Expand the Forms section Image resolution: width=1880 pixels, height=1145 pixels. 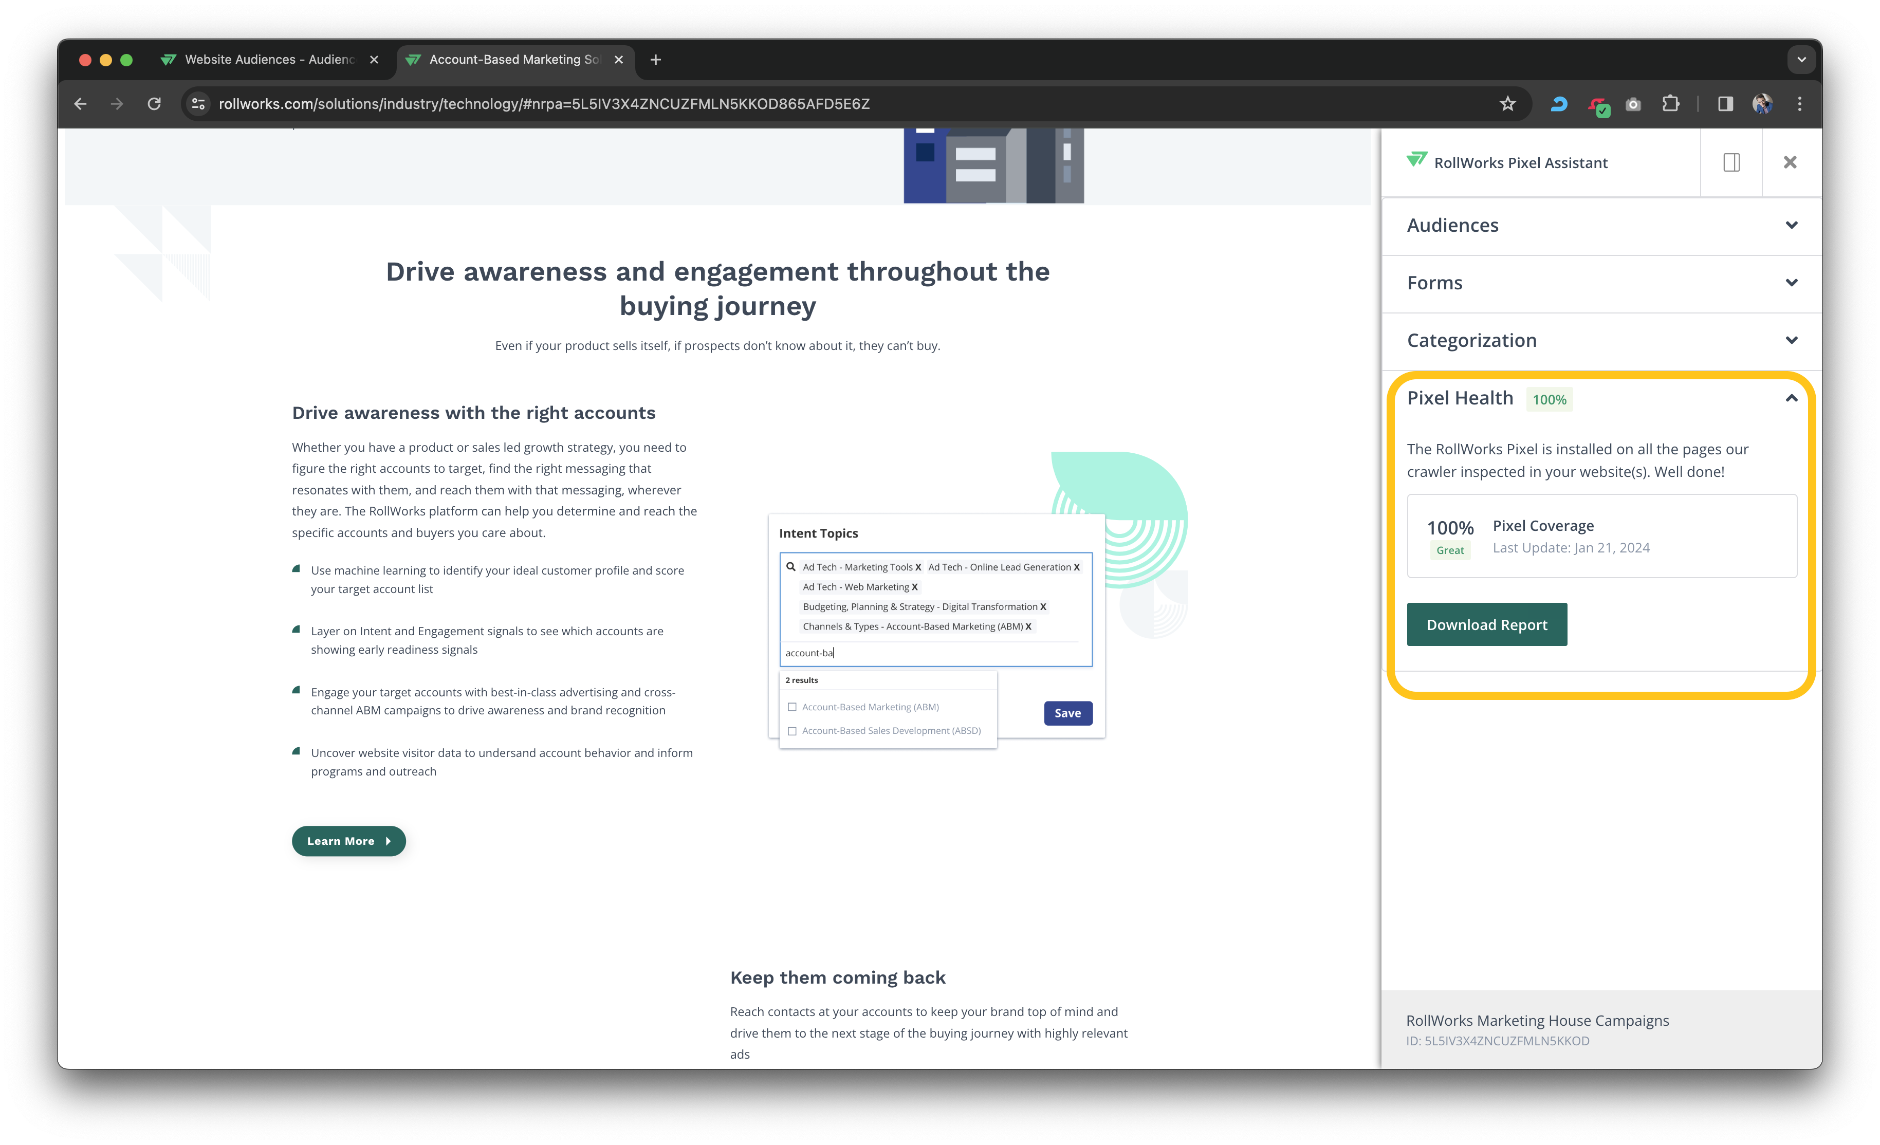pos(1601,283)
